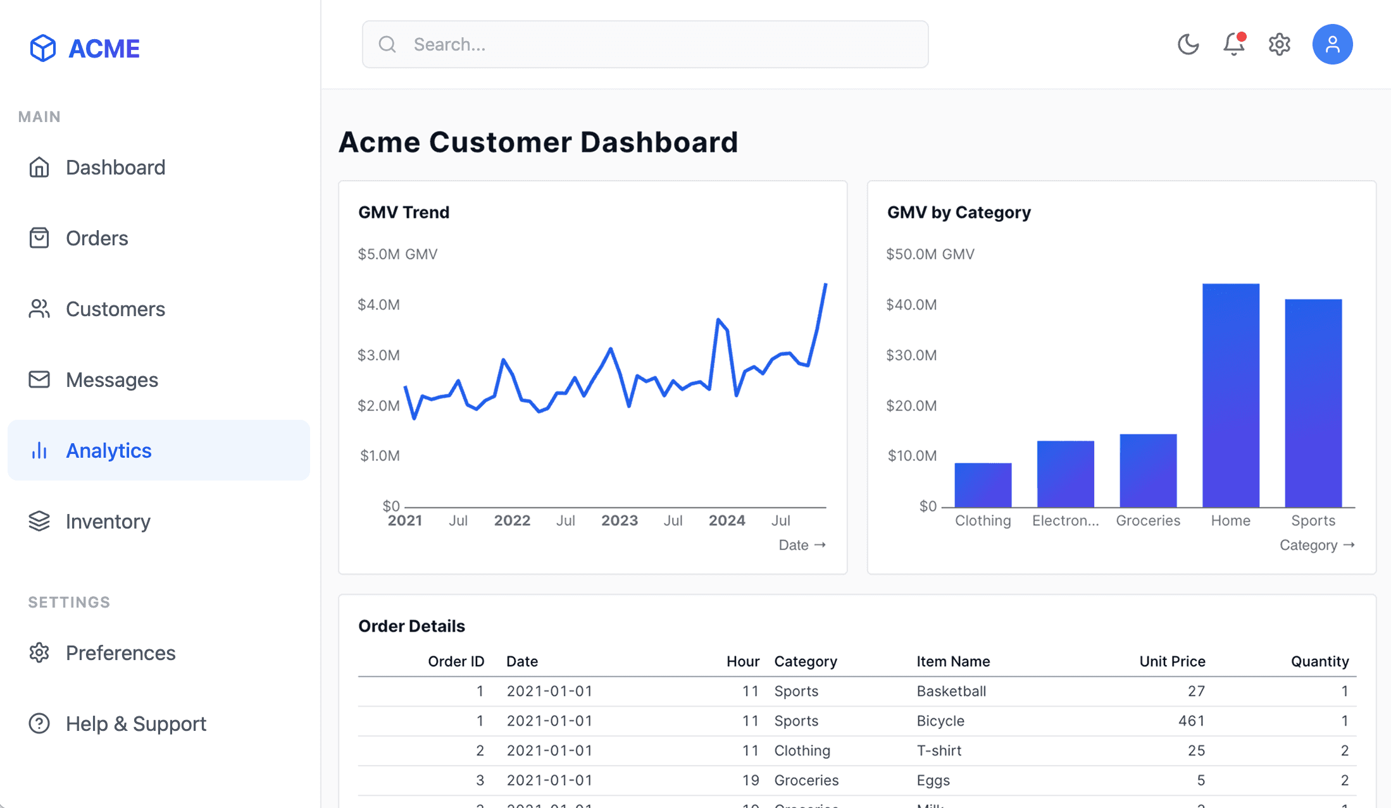
Task: Select the Customers people icon
Action: tap(39, 309)
